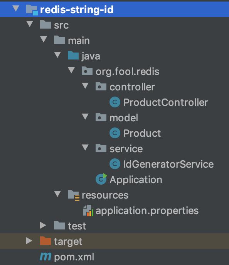The height and width of the screenshot is (265, 229).
Task: Collapse the model package arrow
Action: tap(85, 116)
